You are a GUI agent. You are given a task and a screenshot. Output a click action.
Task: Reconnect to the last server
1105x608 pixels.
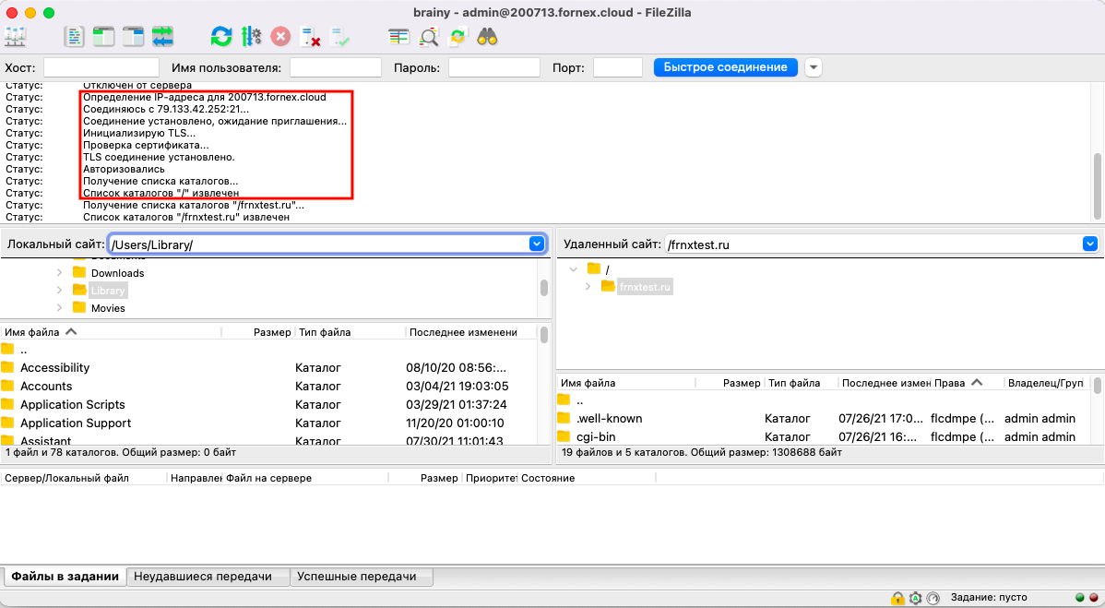[x=339, y=37]
